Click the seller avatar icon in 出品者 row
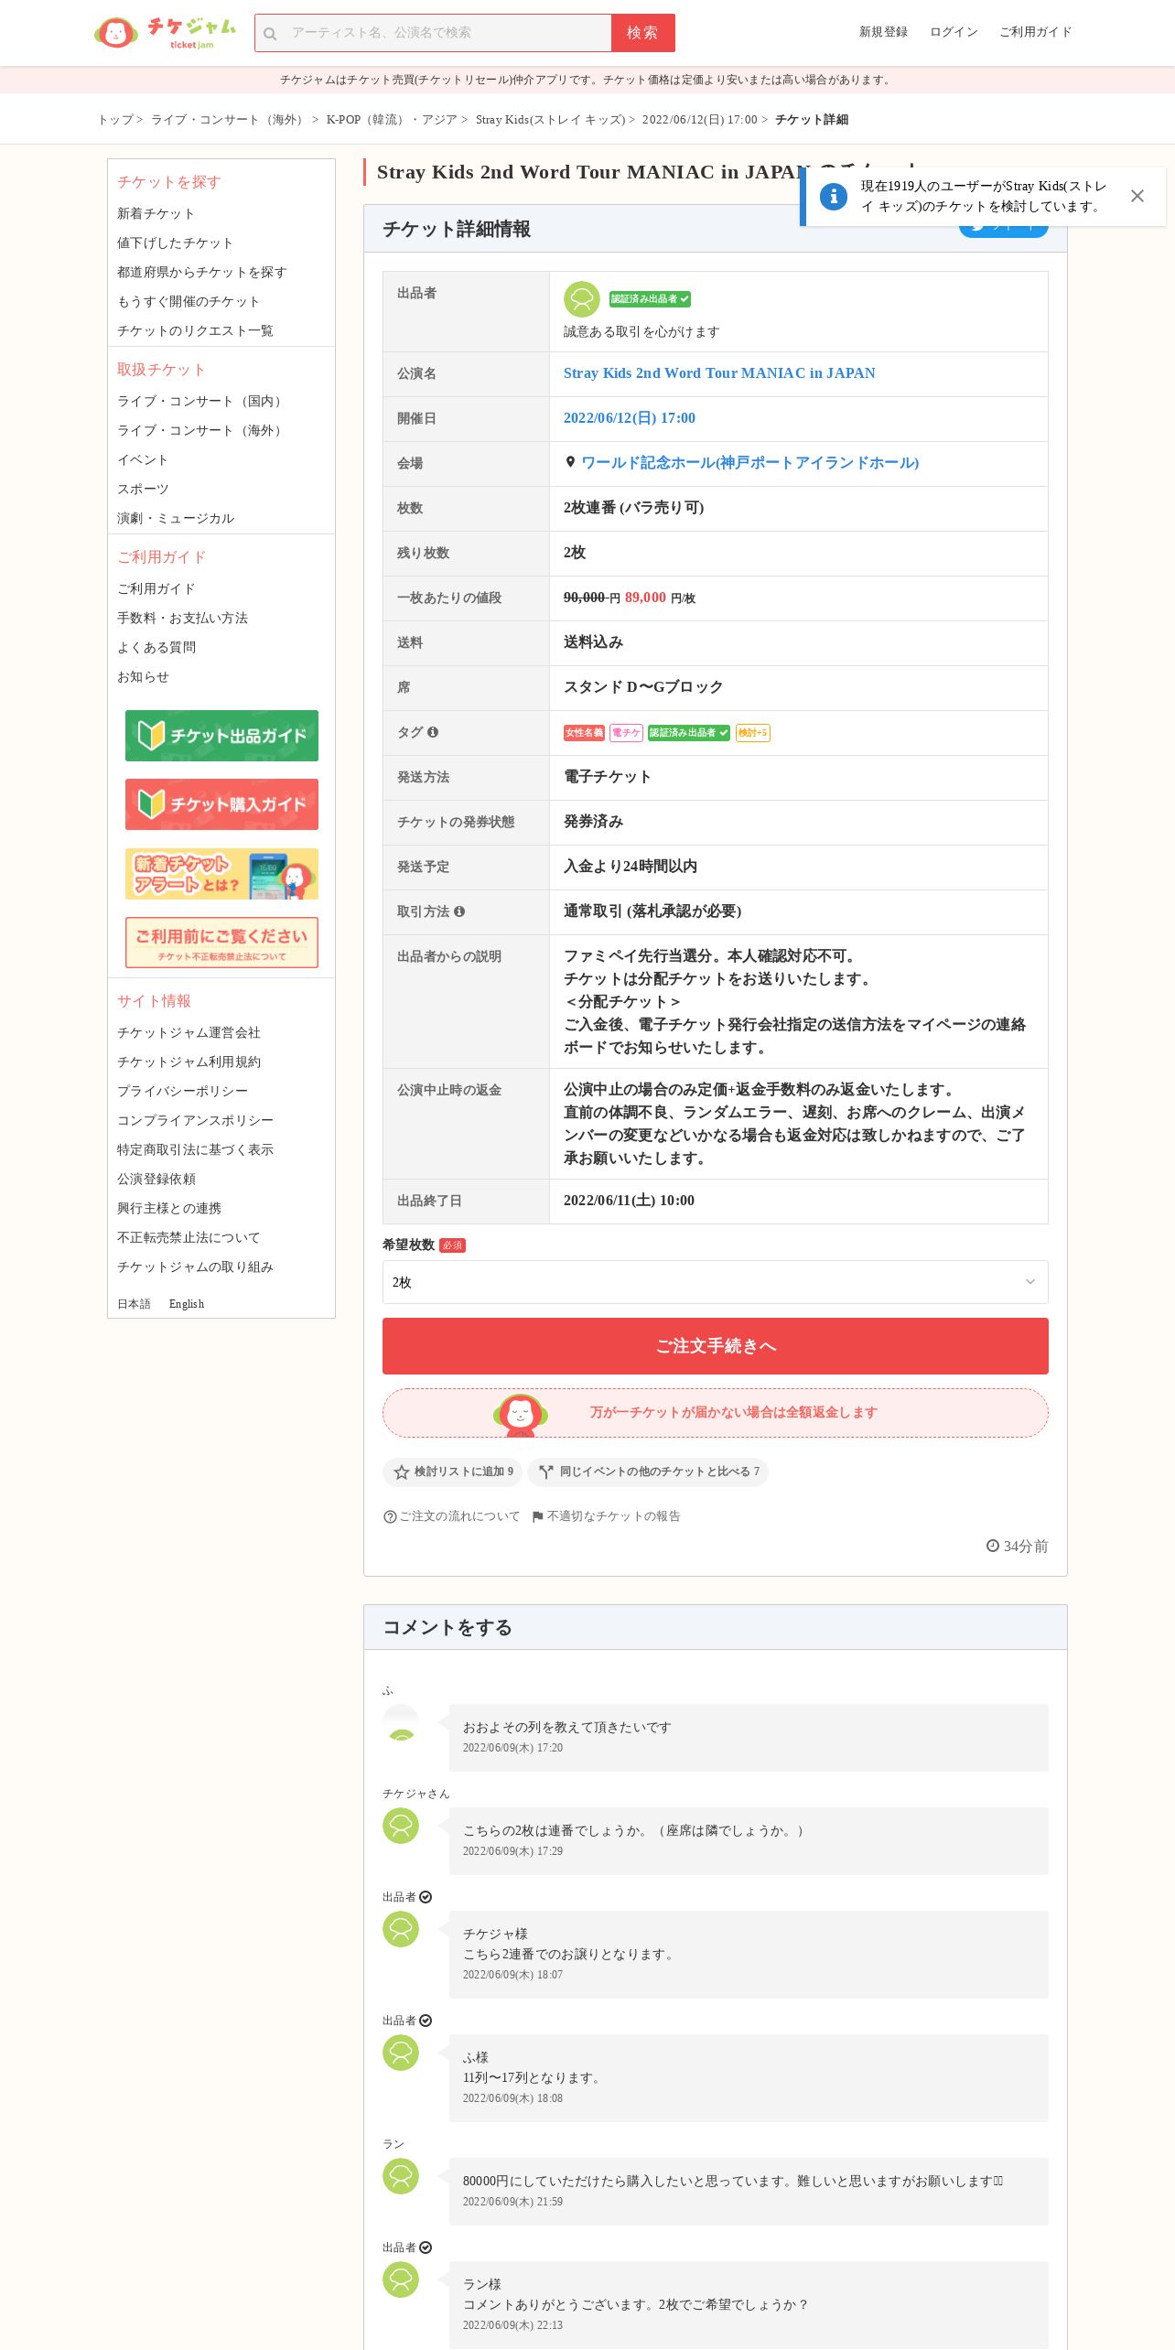Screen dimensions: 1175x2350 point(581,299)
